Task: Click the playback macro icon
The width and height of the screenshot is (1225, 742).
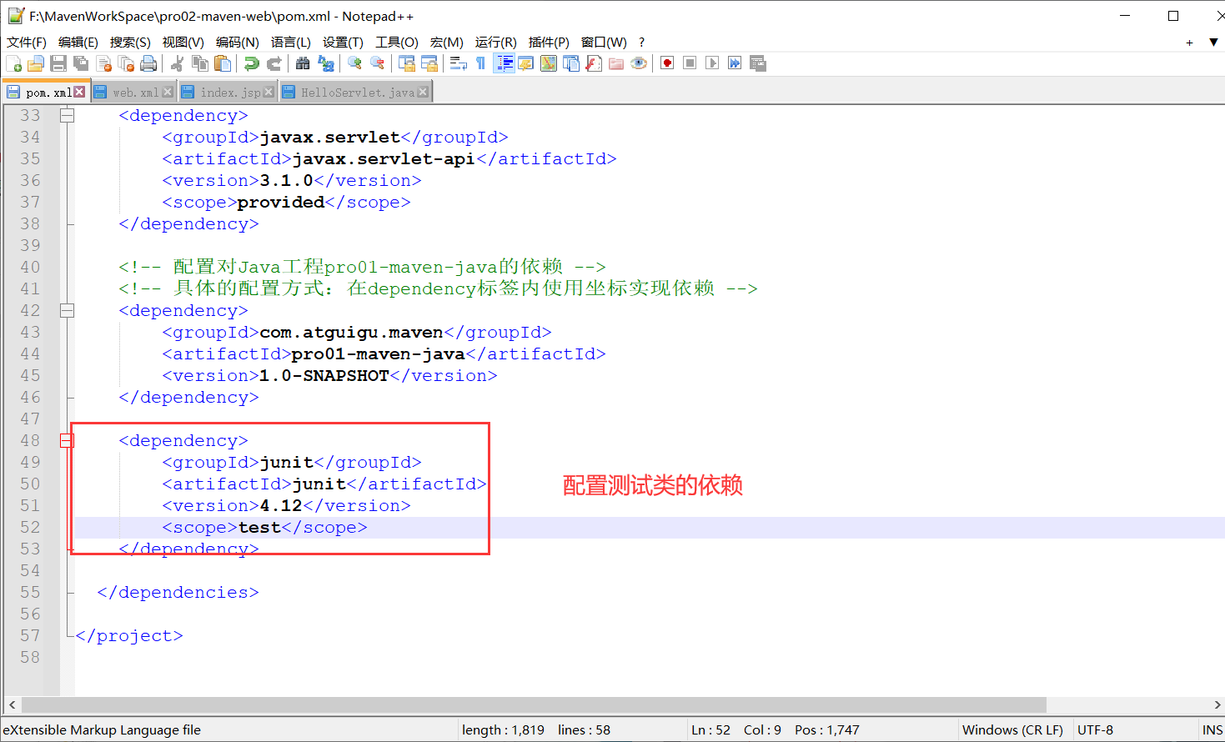Action: [x=712, y=63]
